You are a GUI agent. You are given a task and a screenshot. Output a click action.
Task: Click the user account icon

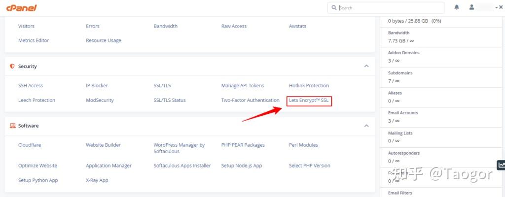[471, 7]
